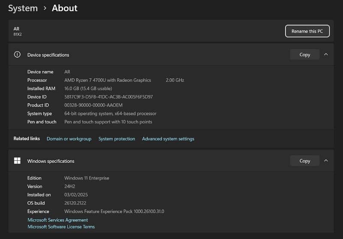
Task: Copy the Windows specifications details
Action: tap(304, 161)
